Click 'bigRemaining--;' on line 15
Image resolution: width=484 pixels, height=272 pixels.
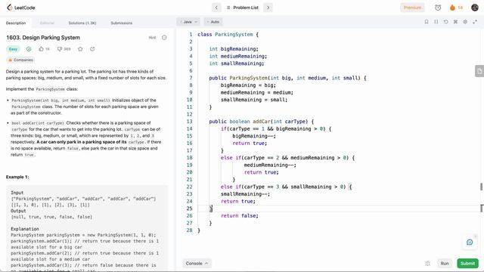pyautogui.click(x=254, y=136)
